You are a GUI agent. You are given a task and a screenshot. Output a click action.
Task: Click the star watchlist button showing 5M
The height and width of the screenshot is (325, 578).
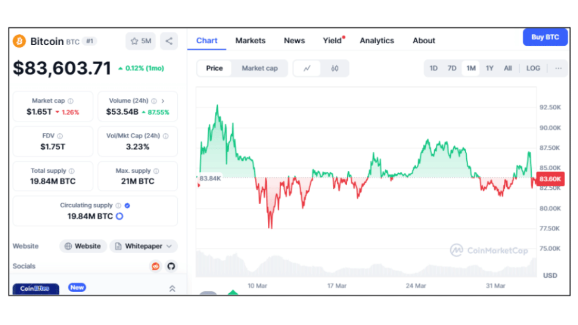(141, 41)
